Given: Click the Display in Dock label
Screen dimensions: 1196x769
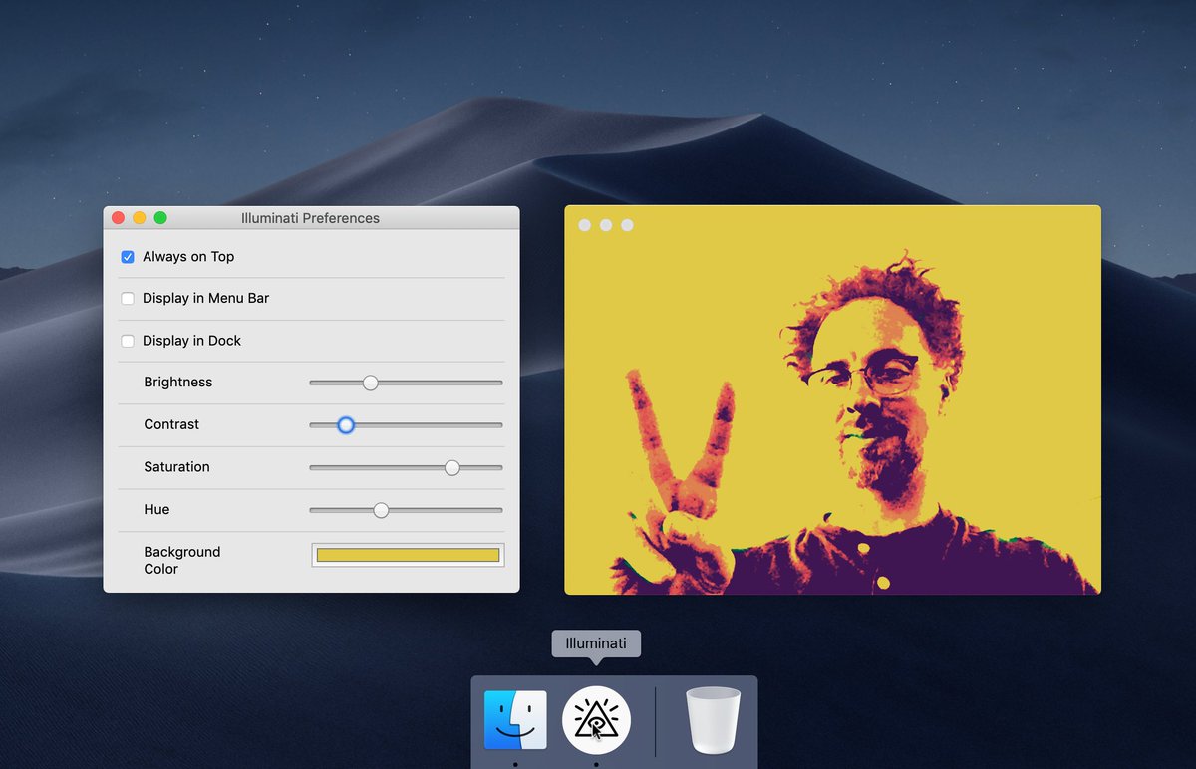Looking at the screenshot, I should pos(191,341).
